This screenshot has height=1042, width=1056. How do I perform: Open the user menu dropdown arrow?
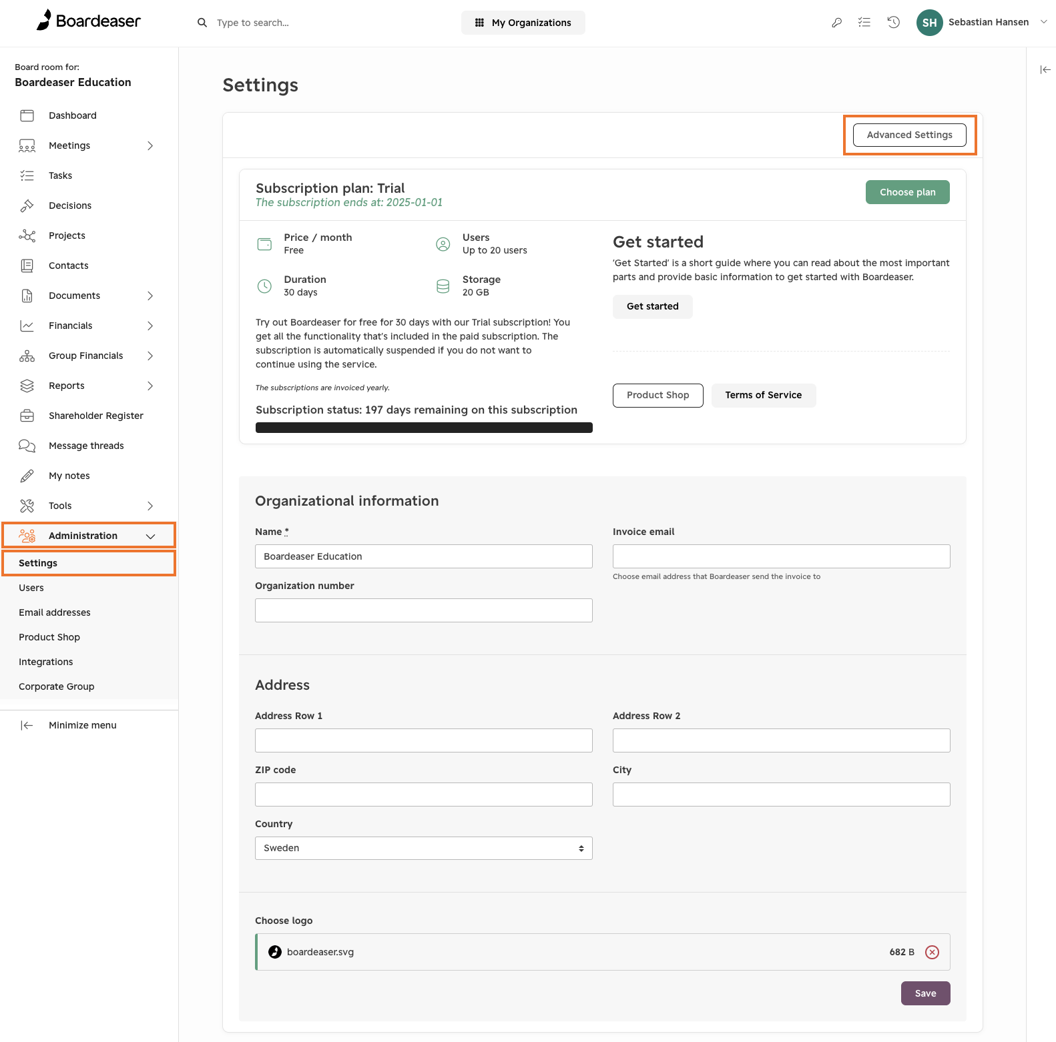1044,22
